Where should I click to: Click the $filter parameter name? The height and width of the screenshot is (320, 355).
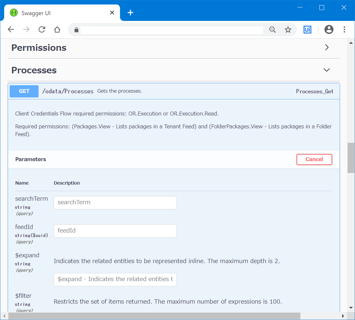[23, 296]
